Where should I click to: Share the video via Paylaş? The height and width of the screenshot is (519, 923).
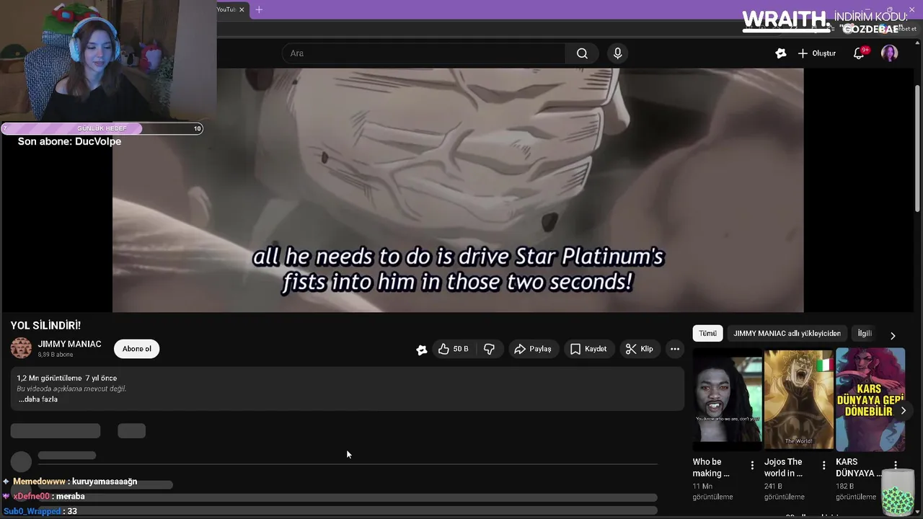pyautogui.click(x=533, y=349)
